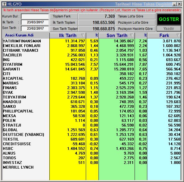Screen dimensions: 184x182
Task: Click the Son Tarih percent column header
Action: tap(145, 35)
